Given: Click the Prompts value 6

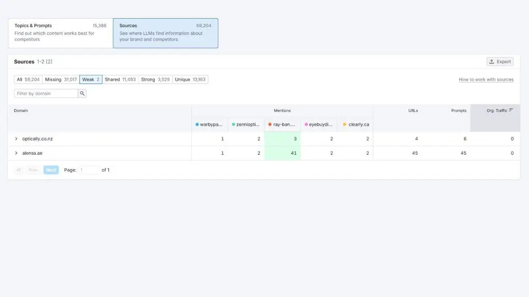Looking at the screenshot, I should [x=465, y=139].
